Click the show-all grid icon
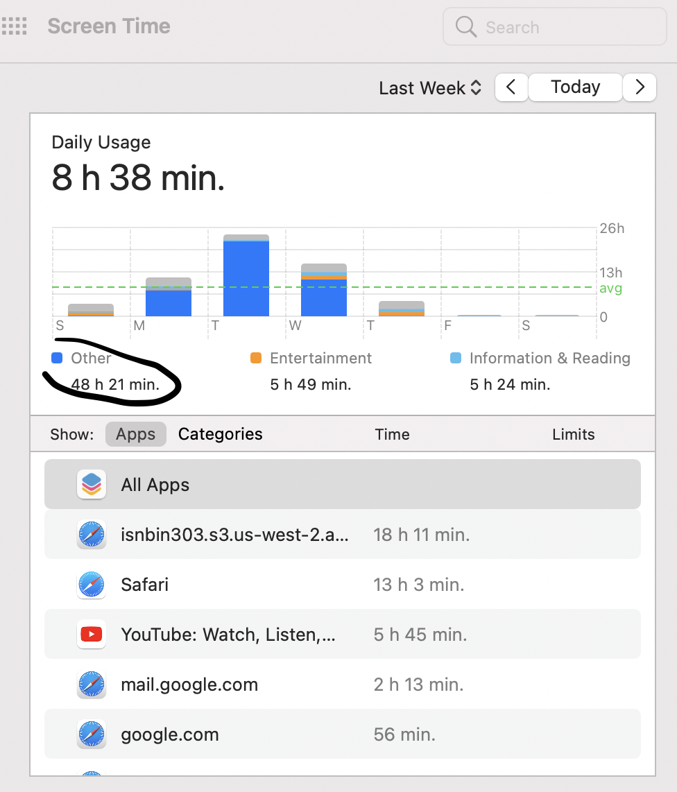Image resolution: width=677 pixels, height=792 pixels. 14,26
